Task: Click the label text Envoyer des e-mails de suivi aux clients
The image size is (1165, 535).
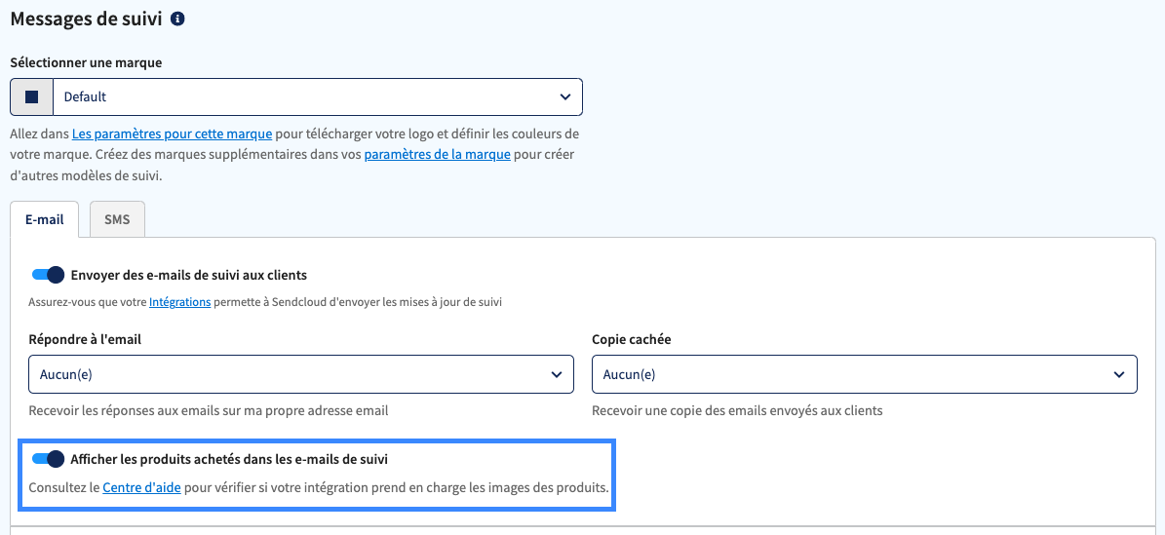Action: pyautogui.click(x=189, y=275)
